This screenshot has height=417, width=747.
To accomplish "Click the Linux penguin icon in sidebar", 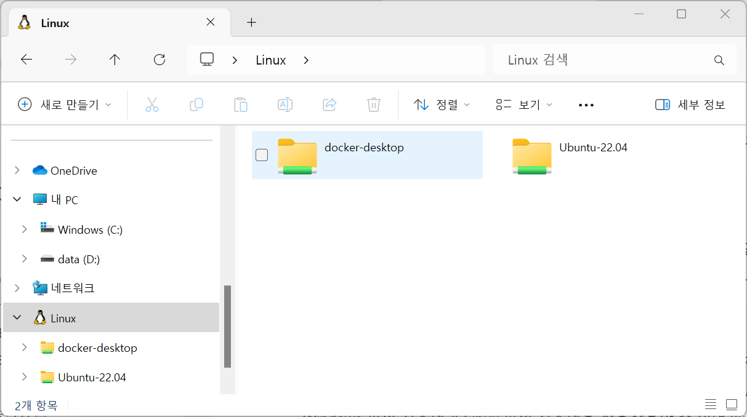I will point(40,317).
